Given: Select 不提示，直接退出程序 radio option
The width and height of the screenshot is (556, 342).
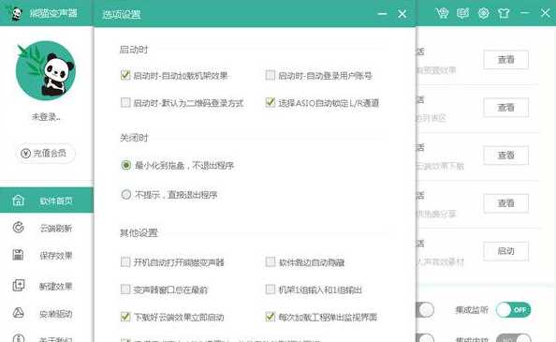Looking at the screenshot, I should tap(126, 194).
